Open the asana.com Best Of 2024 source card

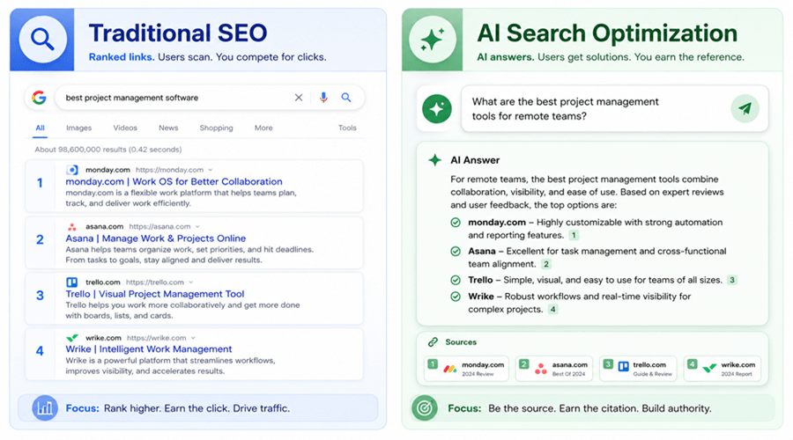[x=554, y=369]
